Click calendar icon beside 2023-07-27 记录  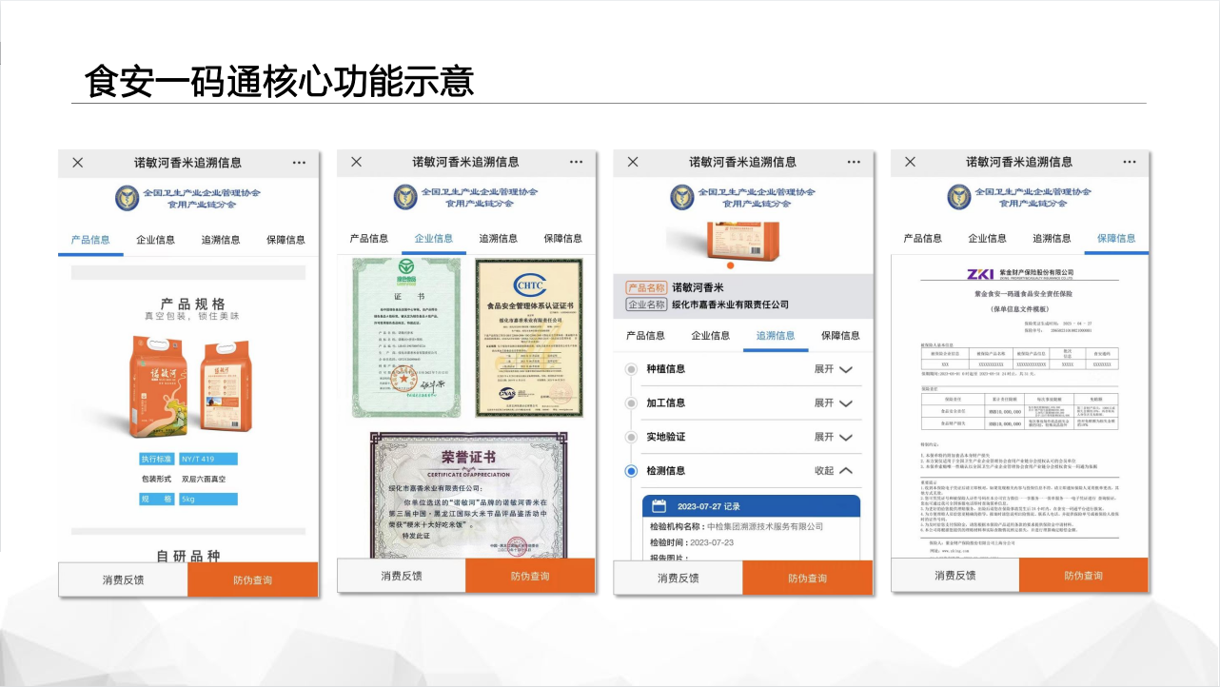tap(659, 506)
